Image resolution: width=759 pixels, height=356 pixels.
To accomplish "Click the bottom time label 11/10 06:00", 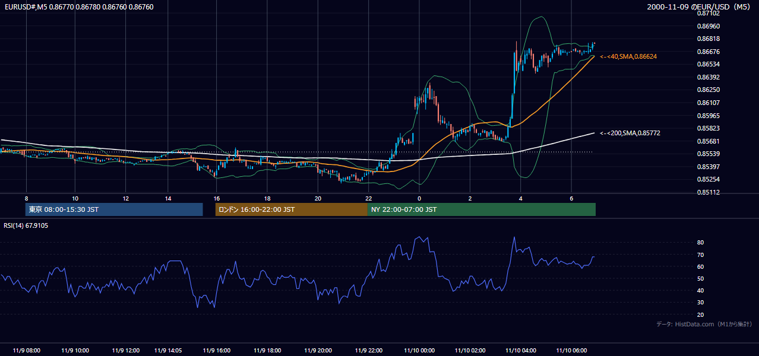I will click(571, 350).
